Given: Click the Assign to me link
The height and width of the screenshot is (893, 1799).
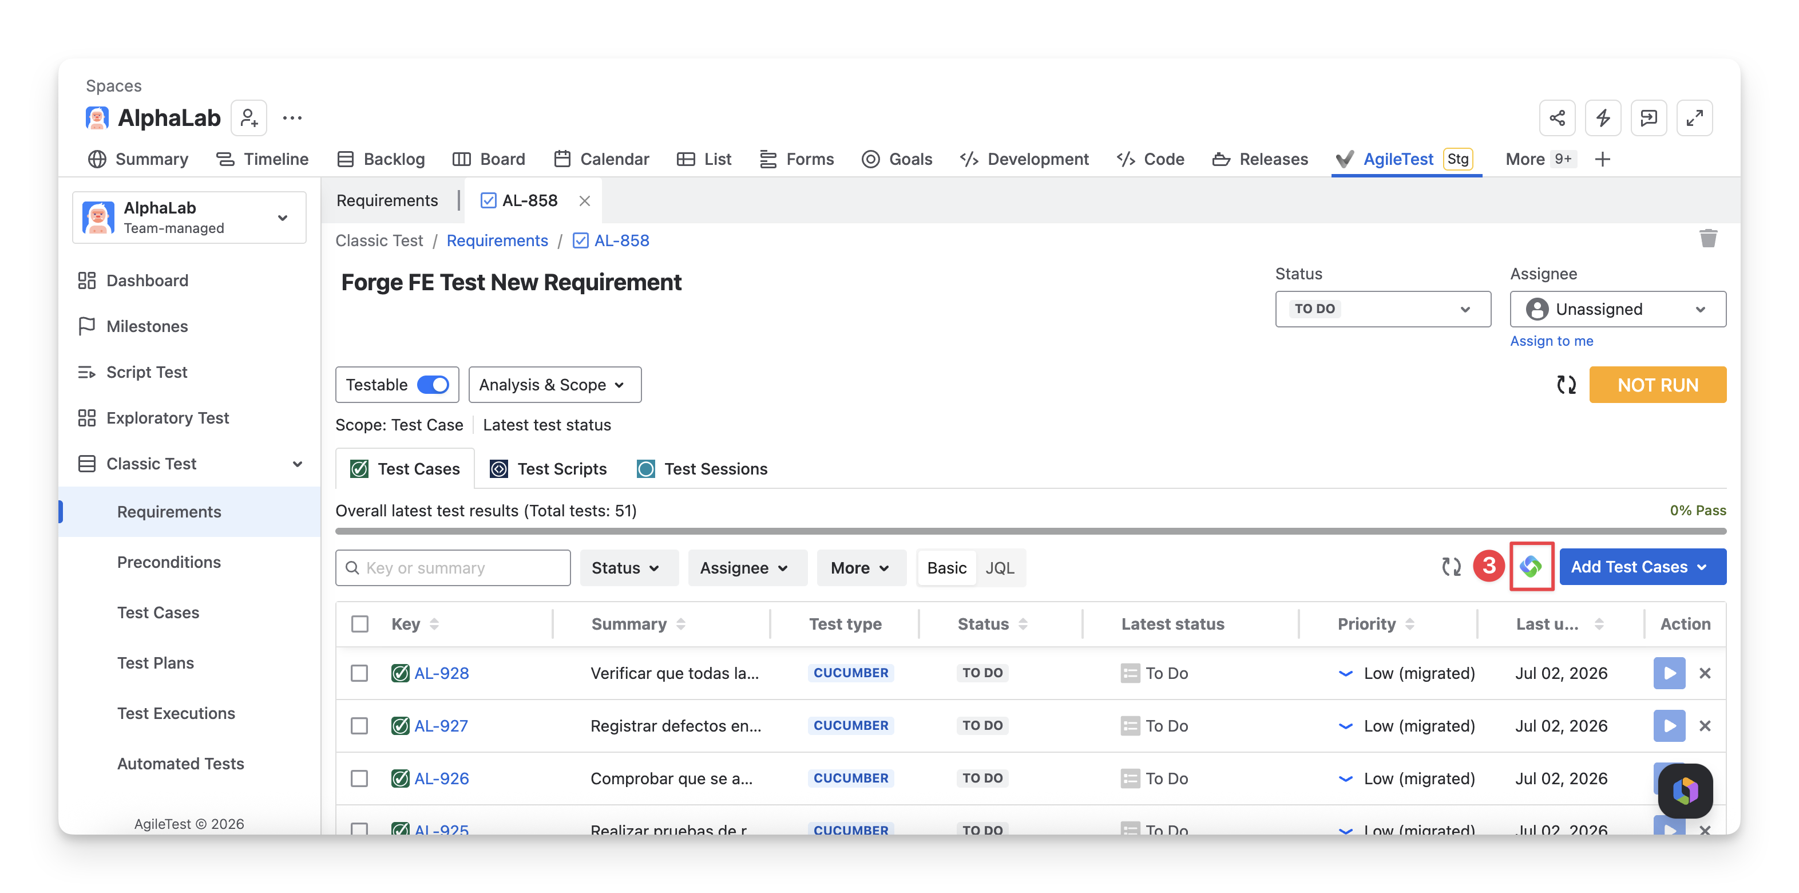Looking at the screenshot, I should click(x=1552, y=341).
